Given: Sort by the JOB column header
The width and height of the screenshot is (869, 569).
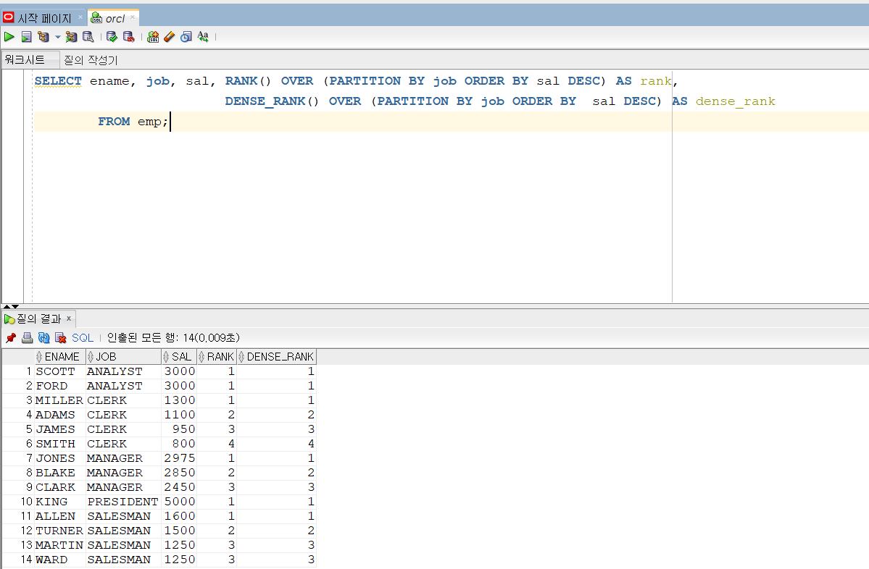Looking at the screenshot, I should coord(123,357).
